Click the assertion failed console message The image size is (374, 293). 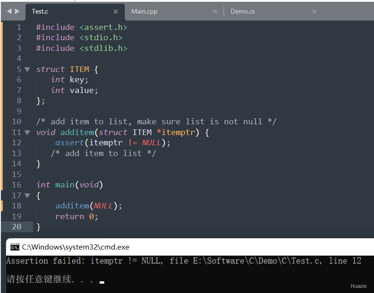183,261
